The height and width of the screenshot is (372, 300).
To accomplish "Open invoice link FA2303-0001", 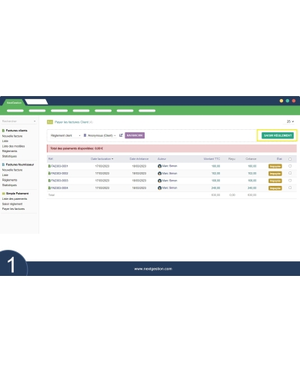I will click(59, 166).
